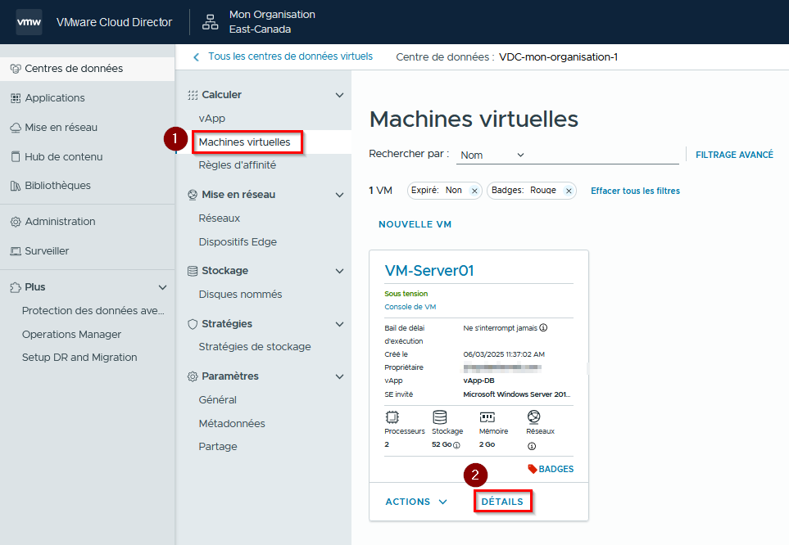Select Réseaux under Mise en réseau
This screenshot has width=789, height=545.
pyautogui.click(x=219, y=218)
